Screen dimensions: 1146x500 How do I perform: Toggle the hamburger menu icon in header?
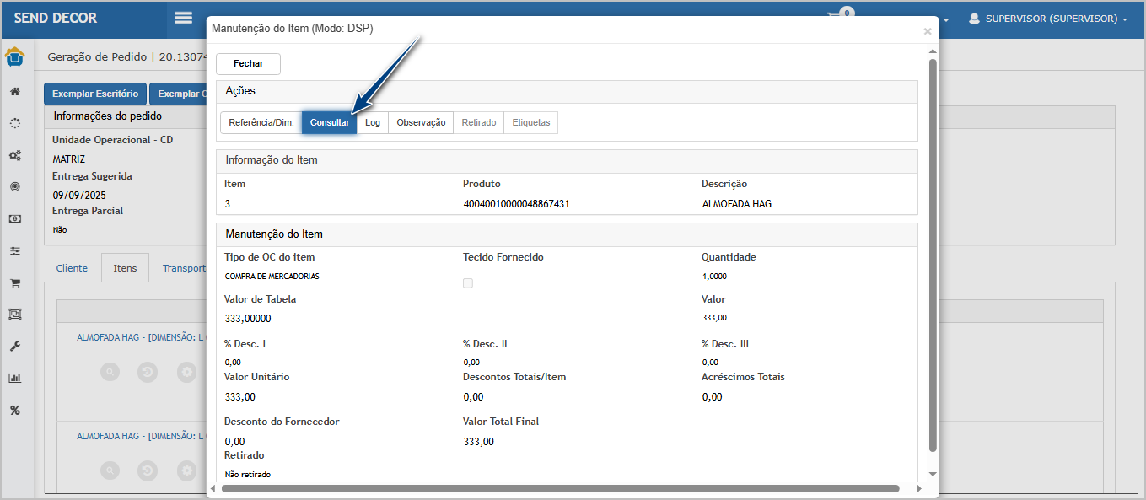tap(184, 19)
